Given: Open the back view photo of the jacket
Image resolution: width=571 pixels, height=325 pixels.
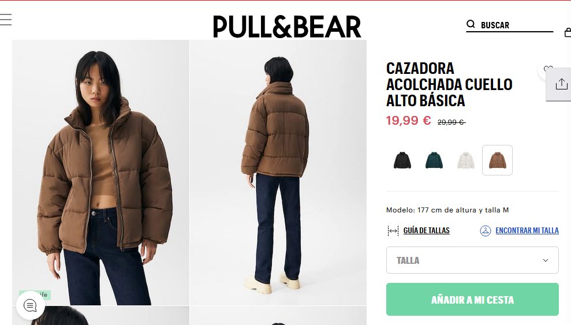Looking at the screenshot, I should (278, 173).
